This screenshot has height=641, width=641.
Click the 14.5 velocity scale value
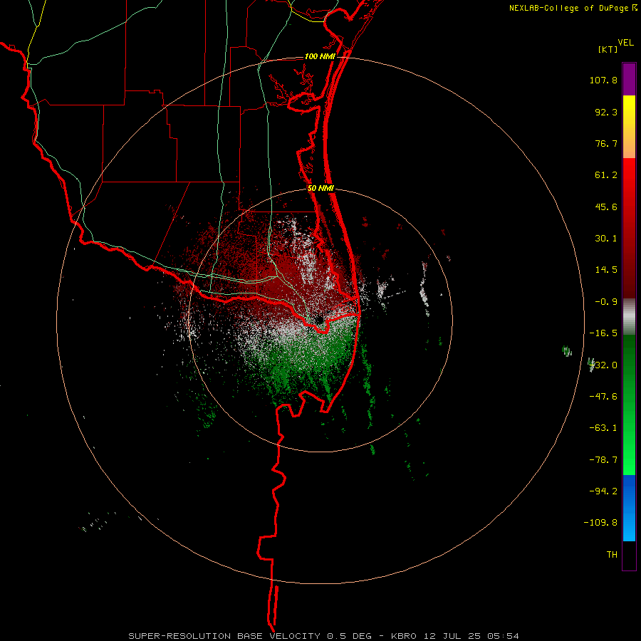pos(606,270)
